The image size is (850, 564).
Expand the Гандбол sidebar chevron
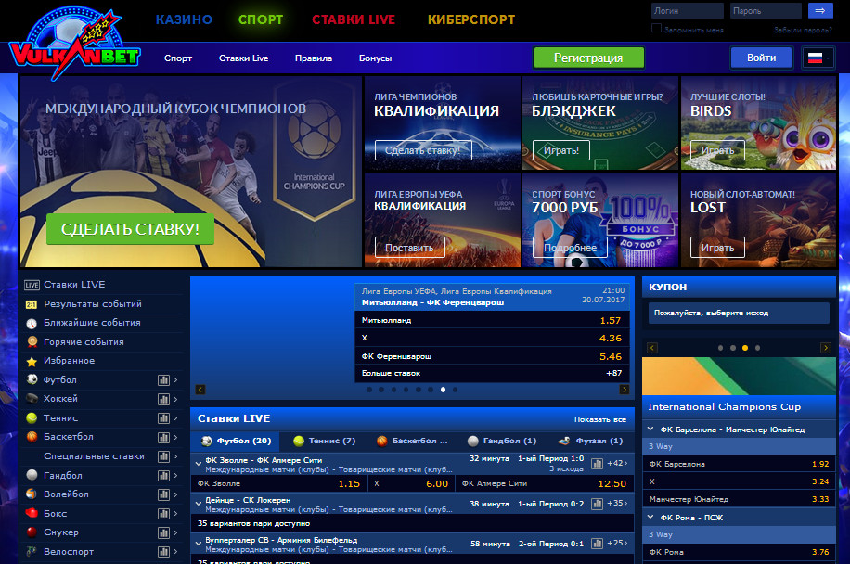pyautogui.click(x=175, y=475)
